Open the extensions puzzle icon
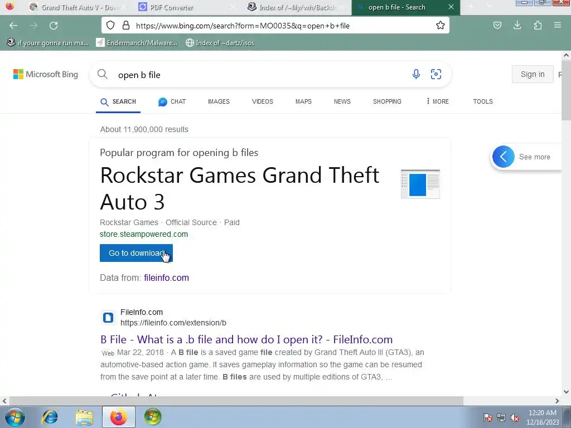 (x=538, y=25)
